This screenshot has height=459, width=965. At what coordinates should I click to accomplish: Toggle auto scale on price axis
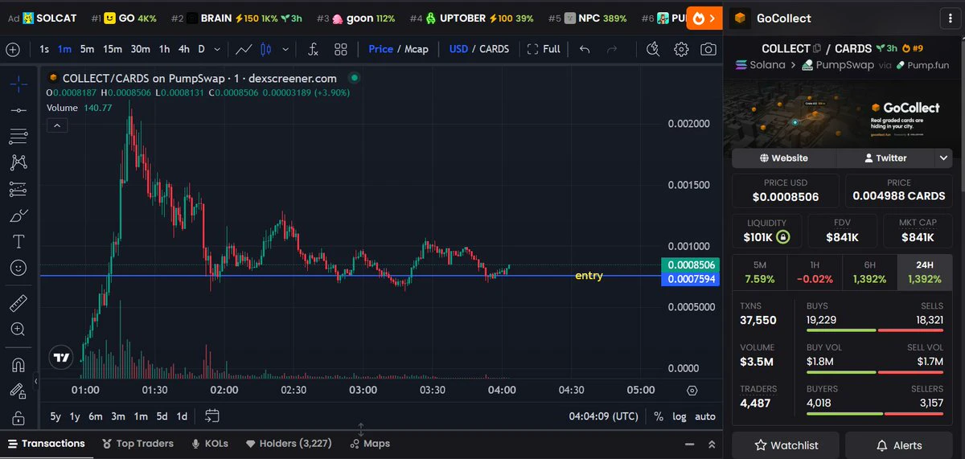pyautogui.click(x=705, y=416)
